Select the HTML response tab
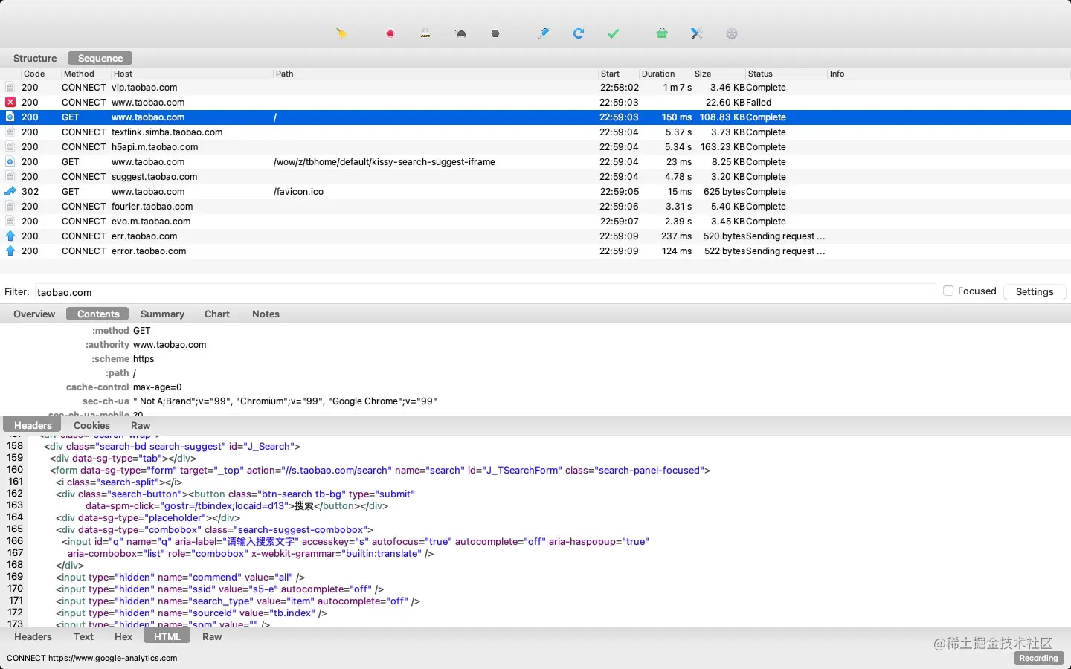The height and width of the screenshot is (669, 1071). 167,637
